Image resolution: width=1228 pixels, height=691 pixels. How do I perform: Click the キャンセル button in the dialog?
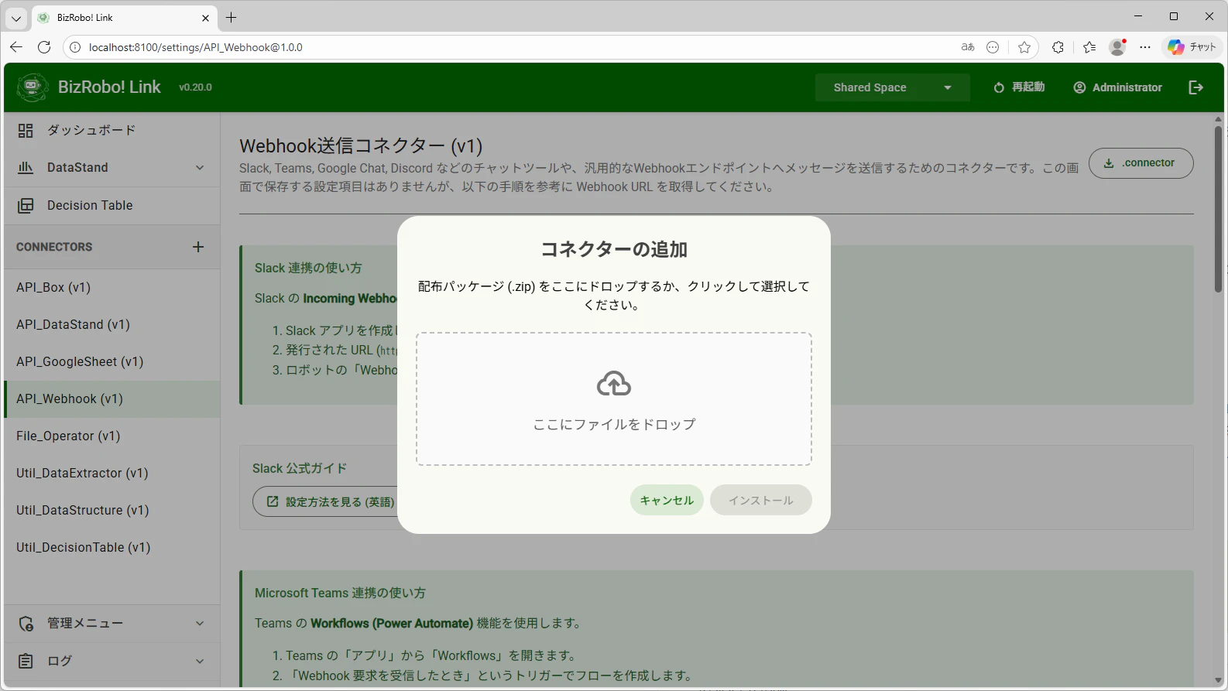tap(667, 501)
